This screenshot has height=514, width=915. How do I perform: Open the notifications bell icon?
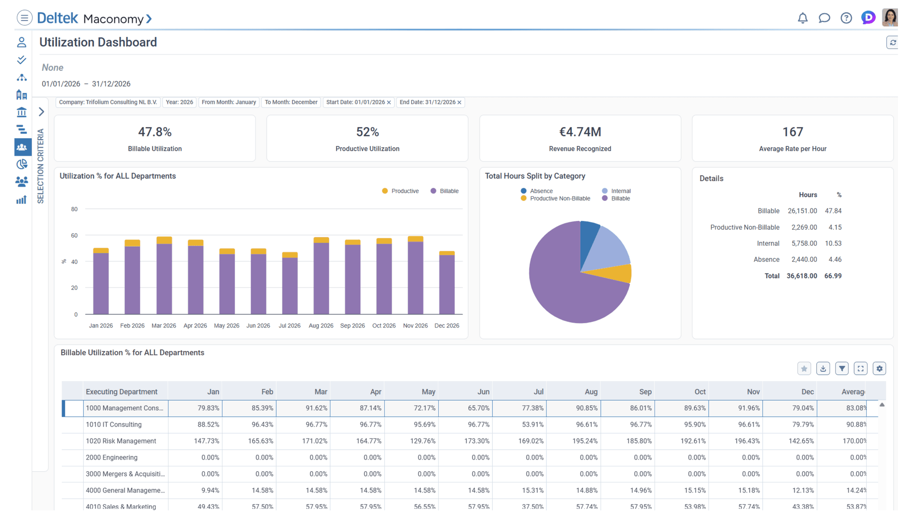point(802,18)
